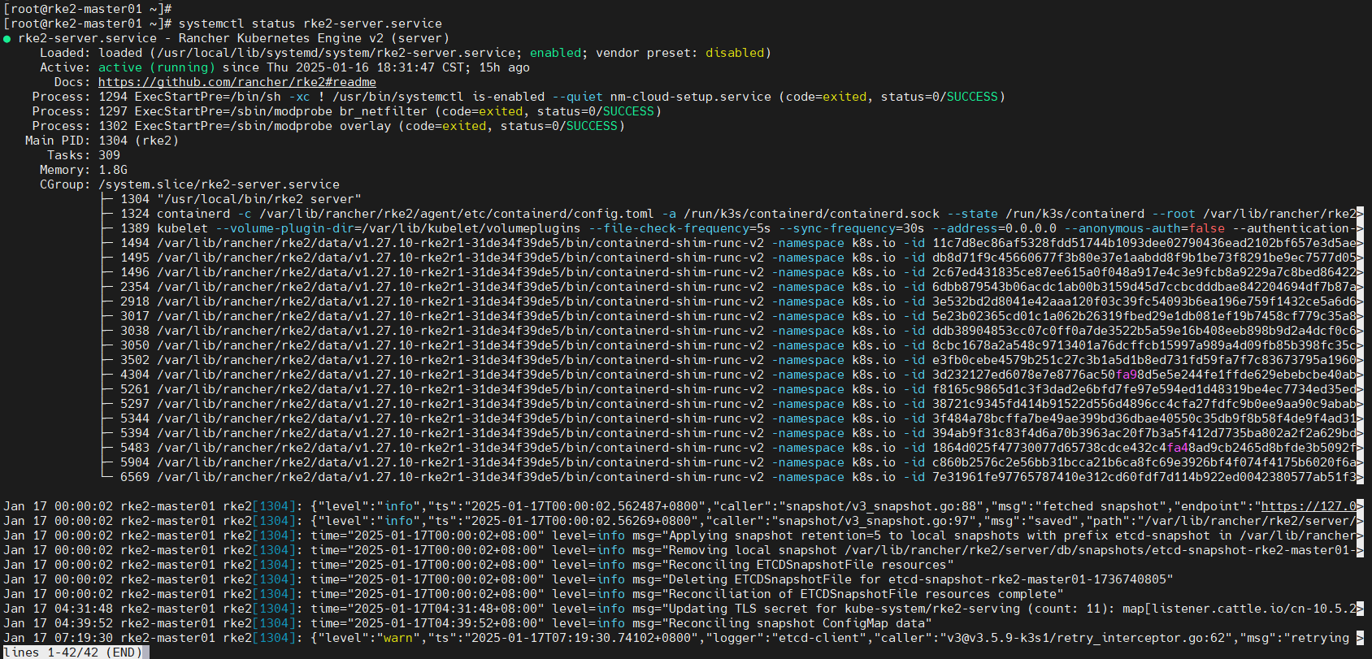This screenshot has height=659, width=1372.
Task: Select the containerd-shim process with PID 2918
Action: coord(741,301)
